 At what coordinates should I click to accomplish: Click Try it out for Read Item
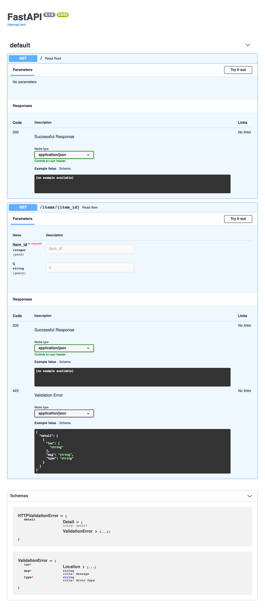click(x=238, y=219)
